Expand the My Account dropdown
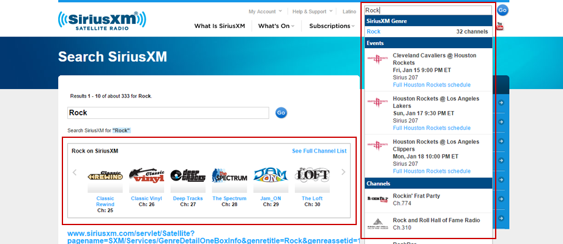The height and width of the screenshot is (244, 563). [266, 12]
